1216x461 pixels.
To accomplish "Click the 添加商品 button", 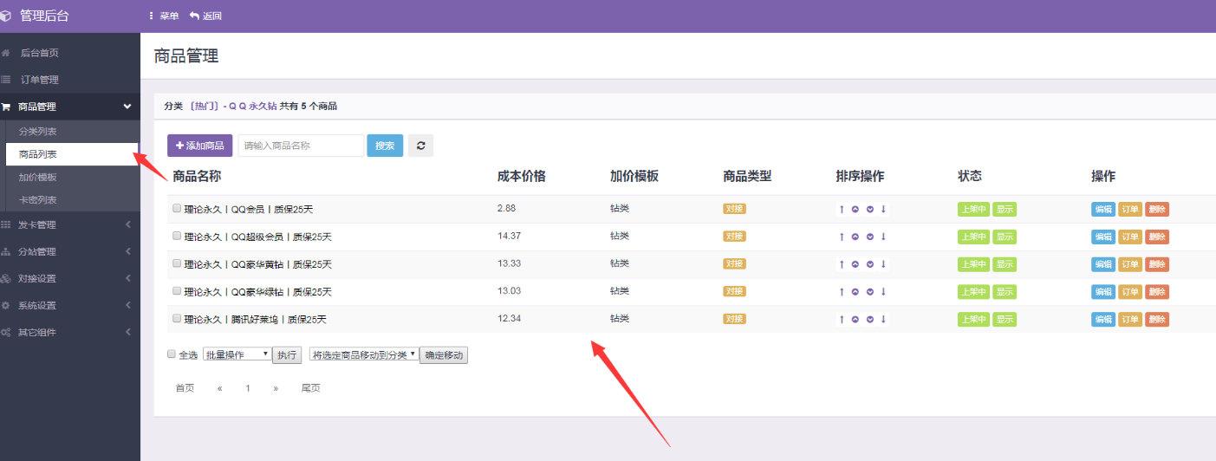I will click(x=200, y=146).
